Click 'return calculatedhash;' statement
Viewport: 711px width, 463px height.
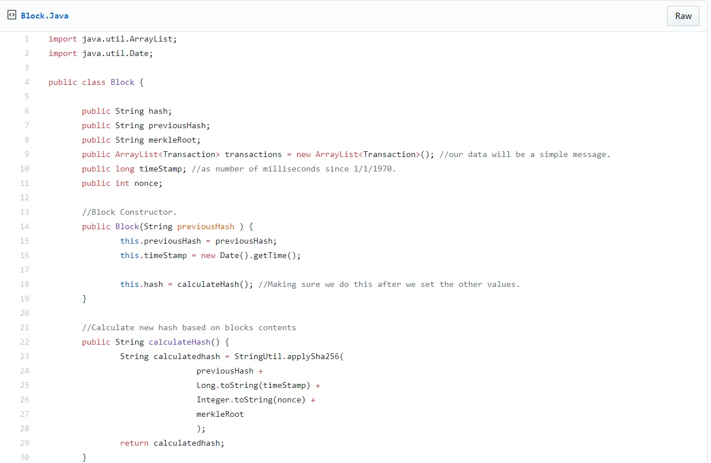click(x=172, y=443)
